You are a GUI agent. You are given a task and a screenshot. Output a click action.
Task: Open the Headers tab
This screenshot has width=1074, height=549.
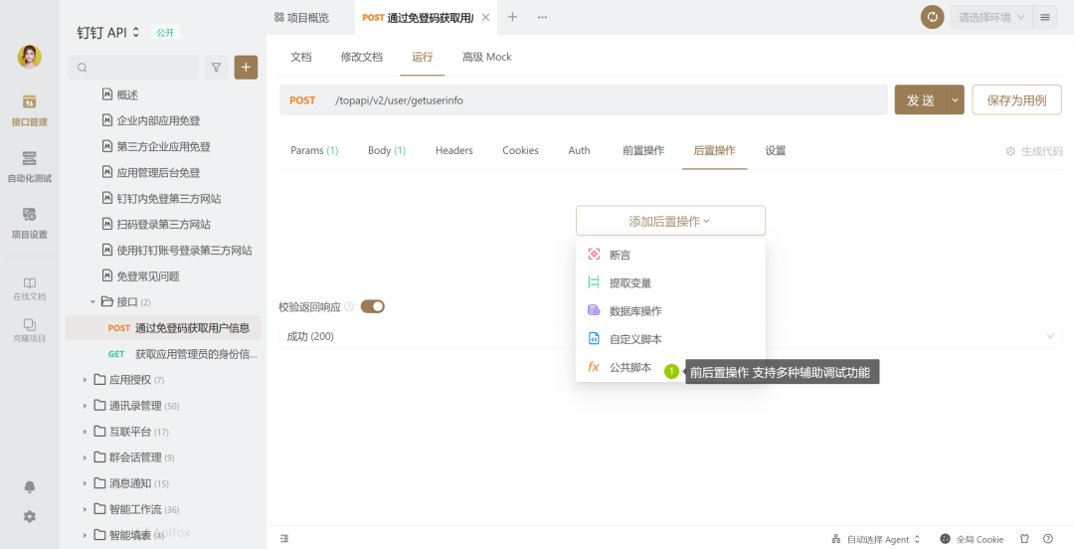coord(454,151)
